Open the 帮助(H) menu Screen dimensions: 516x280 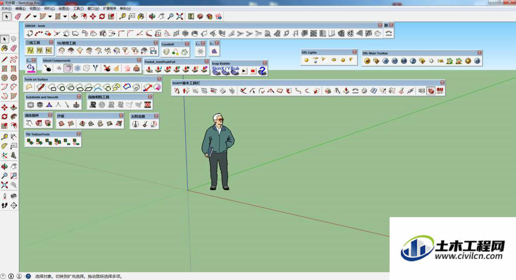[x=125, y=9]
